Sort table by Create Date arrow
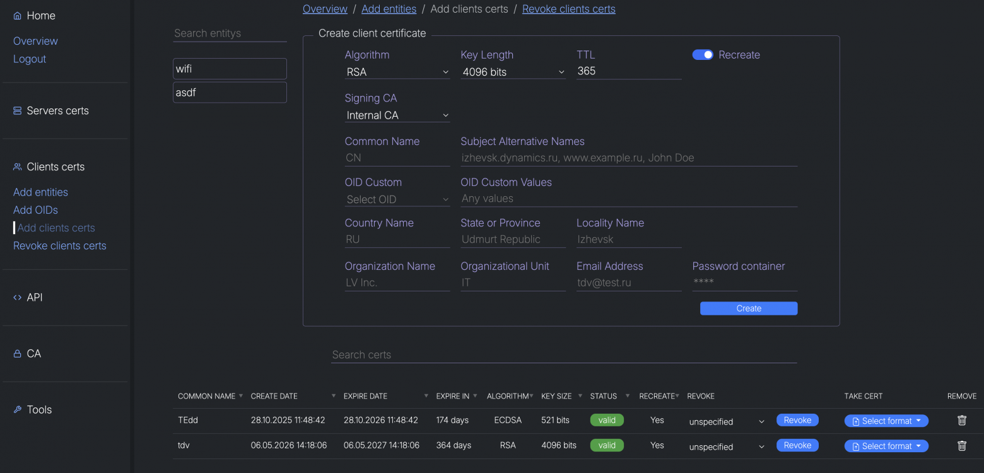The width and height of the screenshot is (984, 473). click(x=333, y=396)
